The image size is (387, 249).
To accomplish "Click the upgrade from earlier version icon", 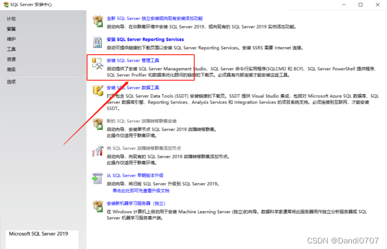I will [98, 178].
